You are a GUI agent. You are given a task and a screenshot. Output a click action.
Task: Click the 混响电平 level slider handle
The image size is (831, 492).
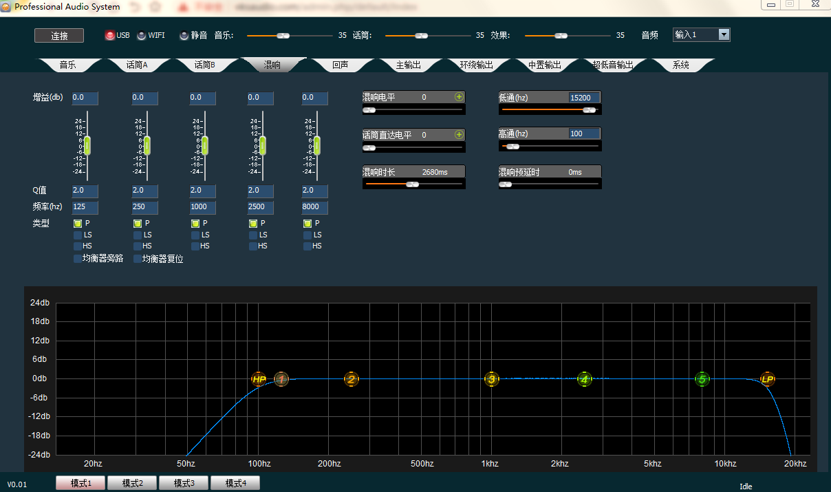(x=369, y=109)
